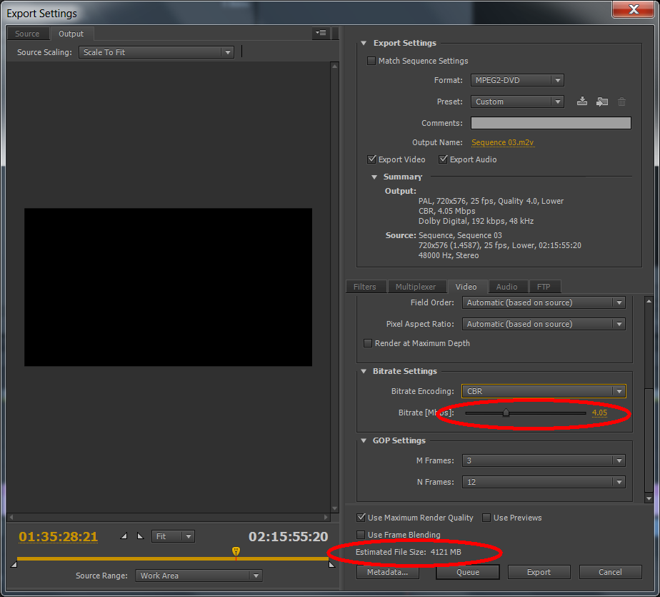
Task: Switch to the Multiplexer tab
Action: tap(416, 287)
